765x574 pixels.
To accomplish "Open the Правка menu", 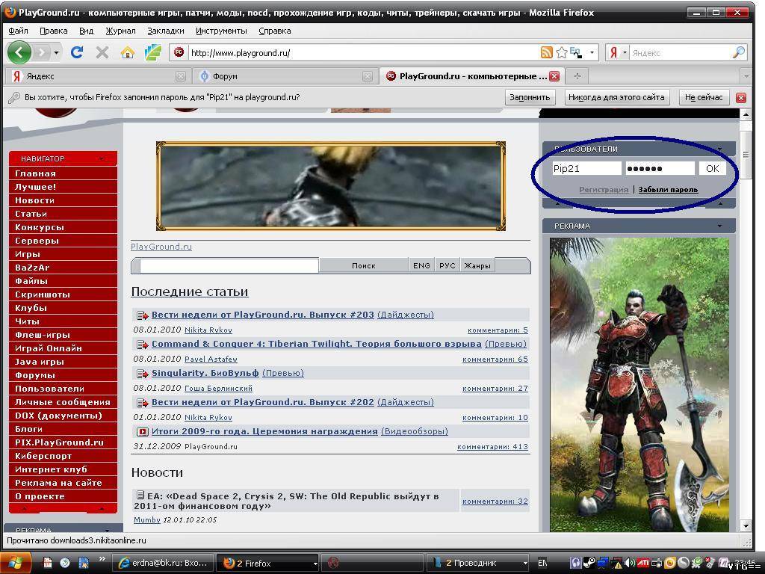I will [x=53, y=31].
